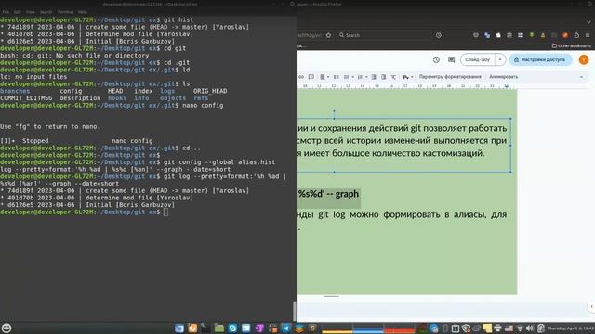Screen dimensions: 595x334
Task: Open the Search menu in the terminal
Action: click(x=46, y=12)
